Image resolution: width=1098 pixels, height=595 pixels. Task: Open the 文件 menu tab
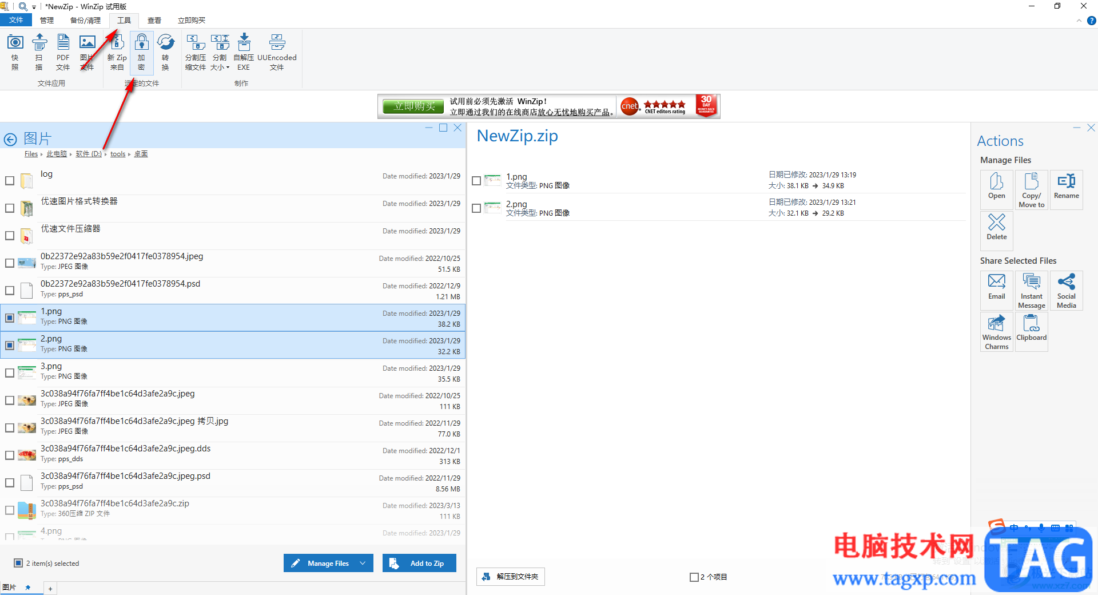pos(16,20)
